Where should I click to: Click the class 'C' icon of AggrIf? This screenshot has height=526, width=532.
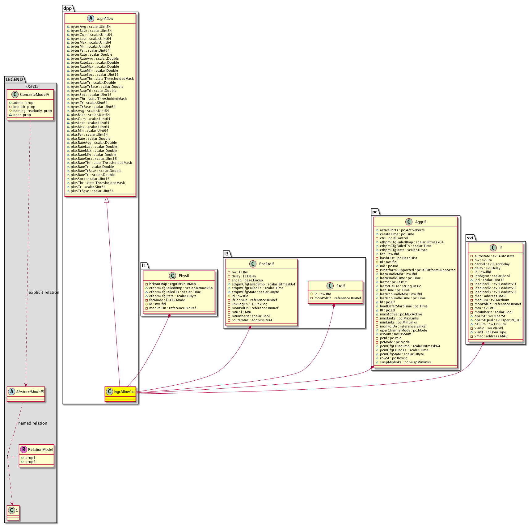coord(409,222)
